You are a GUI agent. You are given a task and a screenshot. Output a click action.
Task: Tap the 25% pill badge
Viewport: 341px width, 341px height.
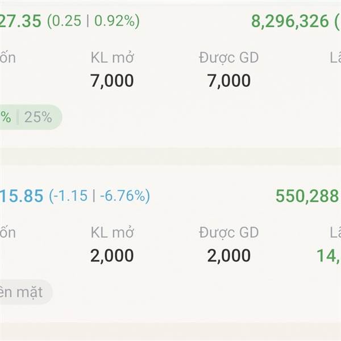coord(38,118)
